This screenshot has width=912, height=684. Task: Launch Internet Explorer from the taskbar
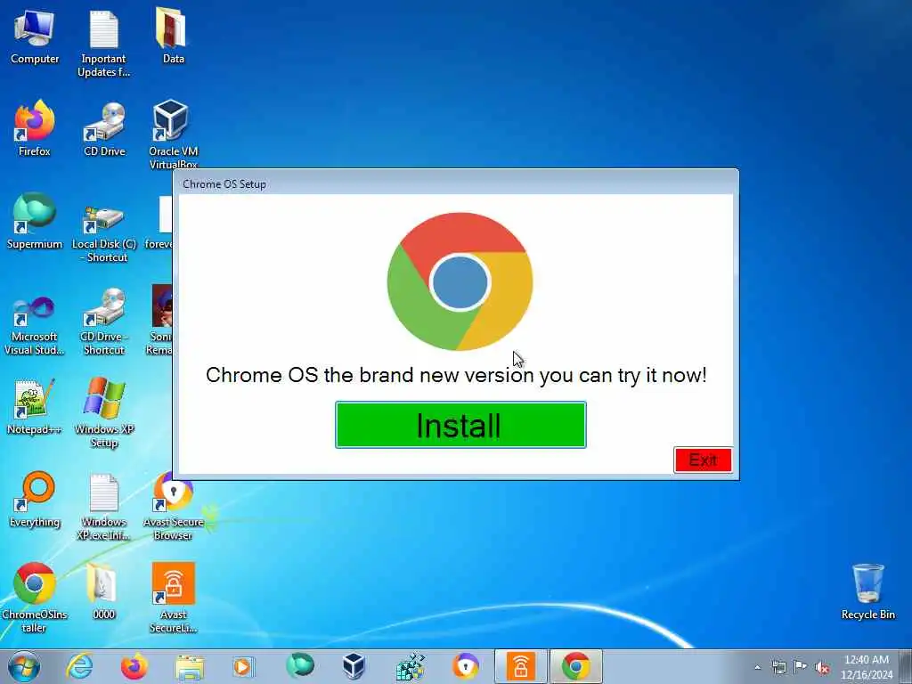pyautogui.click(x=79, y=666)
